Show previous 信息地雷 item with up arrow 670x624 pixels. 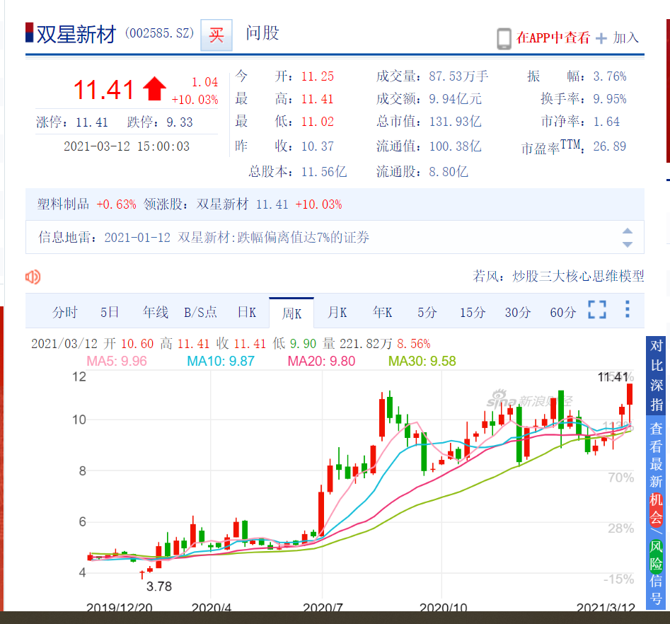pos(628,231)
